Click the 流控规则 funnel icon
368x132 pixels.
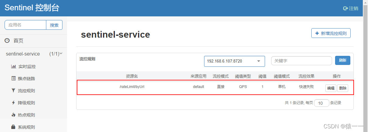13,90
